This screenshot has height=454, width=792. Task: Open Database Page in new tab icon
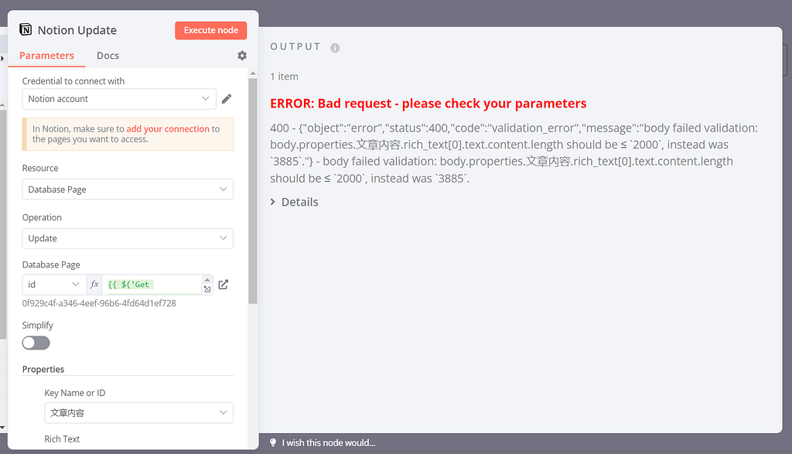click(224, 285)
